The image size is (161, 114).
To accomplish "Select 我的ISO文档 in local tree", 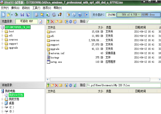I will pyautogui.click(x=16, y=95).
